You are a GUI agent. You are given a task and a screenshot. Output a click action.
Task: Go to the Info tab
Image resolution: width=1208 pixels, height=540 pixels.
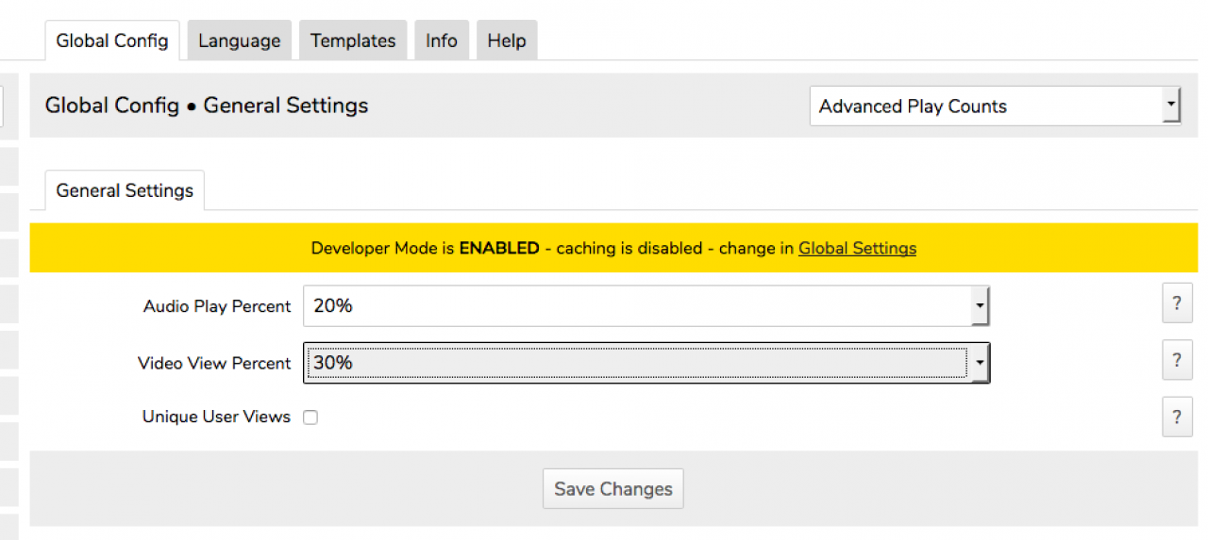(441, 41)
